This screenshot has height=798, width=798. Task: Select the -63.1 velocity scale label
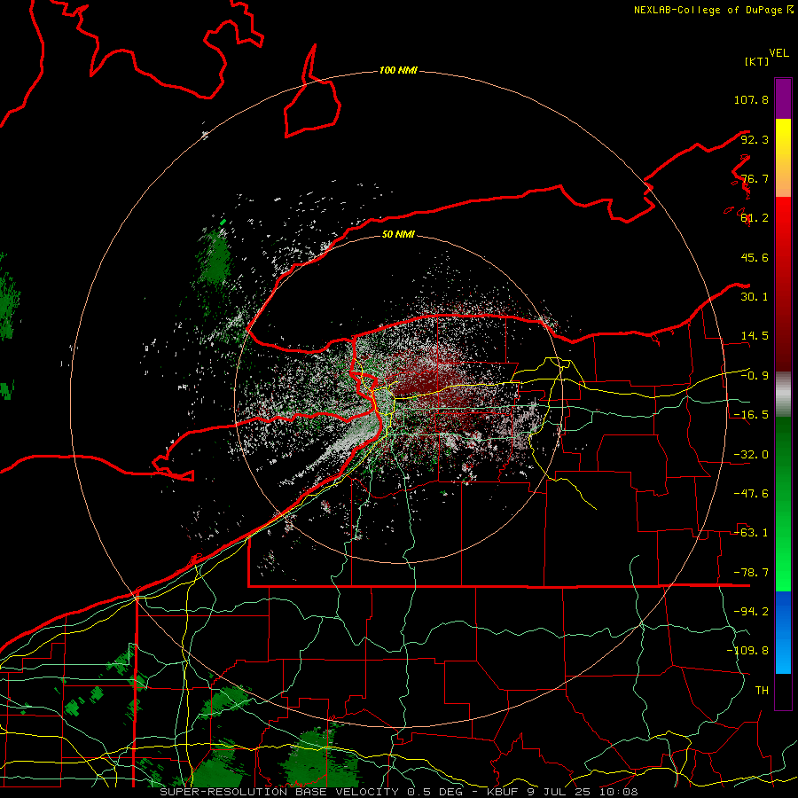pos(751,533)
